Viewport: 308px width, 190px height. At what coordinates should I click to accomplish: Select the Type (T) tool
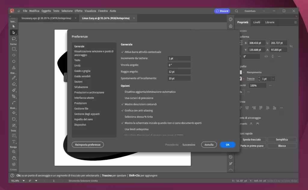(x=14, y=142)
